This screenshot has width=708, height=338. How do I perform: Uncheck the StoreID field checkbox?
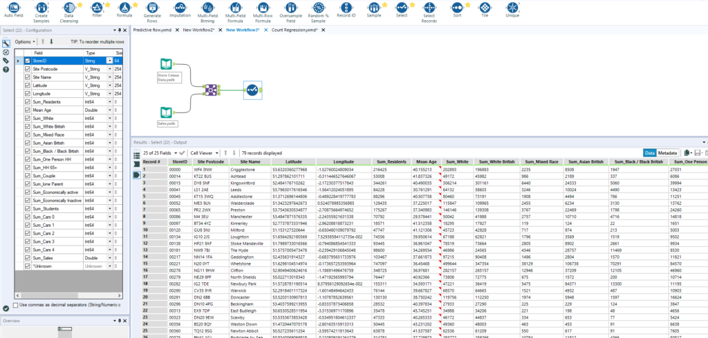click(x=28, y=61)
